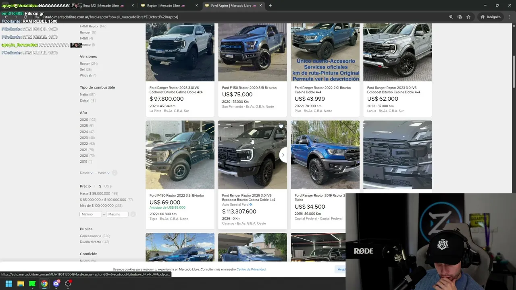Filter by Ranger model
This screenshot has height=290, width=516.
tap(85, 33)
